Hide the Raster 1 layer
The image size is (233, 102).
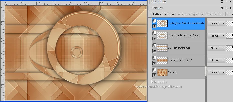coord(154,75)
